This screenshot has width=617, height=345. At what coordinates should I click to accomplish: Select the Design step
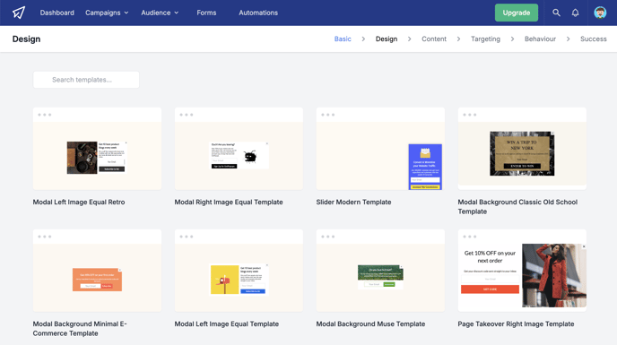tap(387, 39)
